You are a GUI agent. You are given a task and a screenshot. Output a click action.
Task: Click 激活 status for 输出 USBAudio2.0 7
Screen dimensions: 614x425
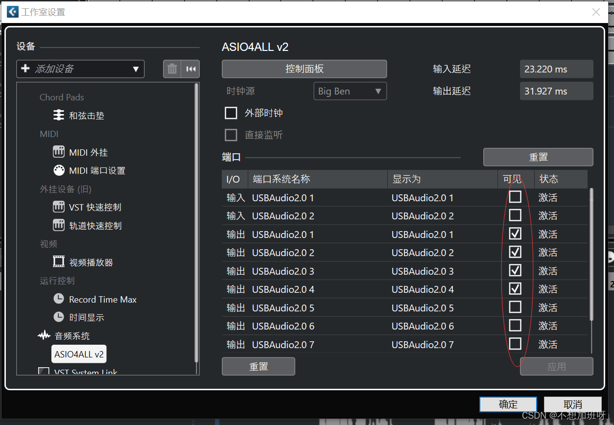[548, 345]
